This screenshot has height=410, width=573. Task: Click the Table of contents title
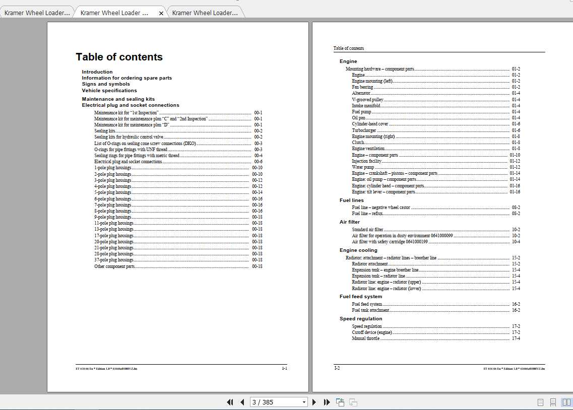pos(119,57)
